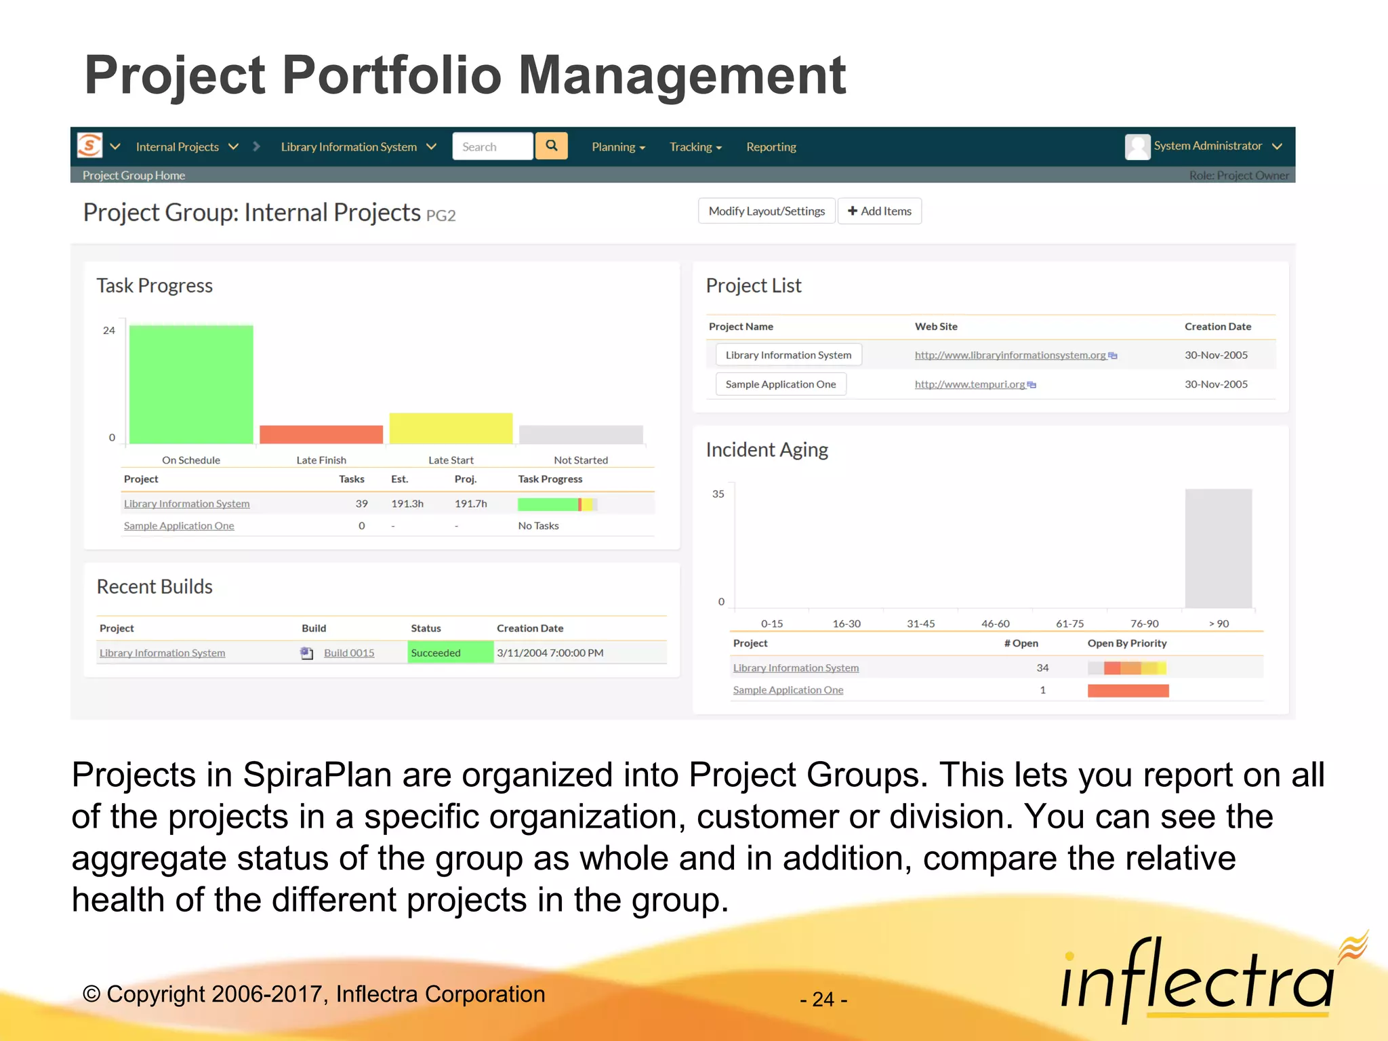Click the # Open column header
1388x1041 pixels.
[1021, 643]
